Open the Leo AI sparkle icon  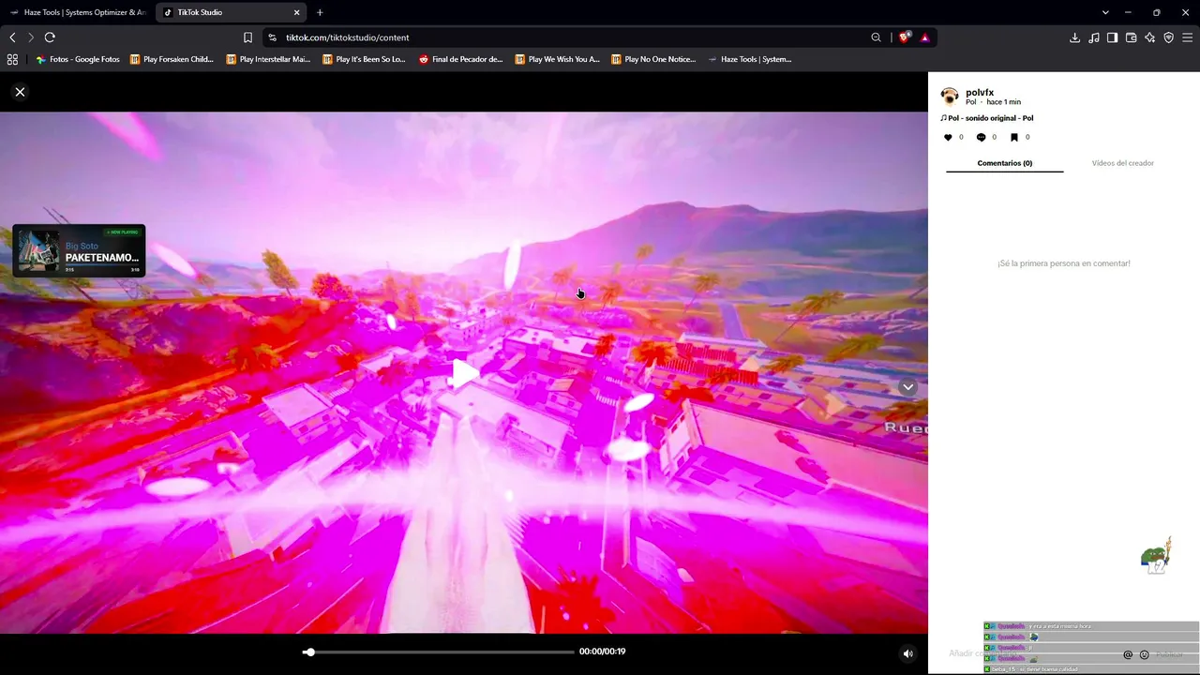pyautogui.click(x=1149, y=37)
